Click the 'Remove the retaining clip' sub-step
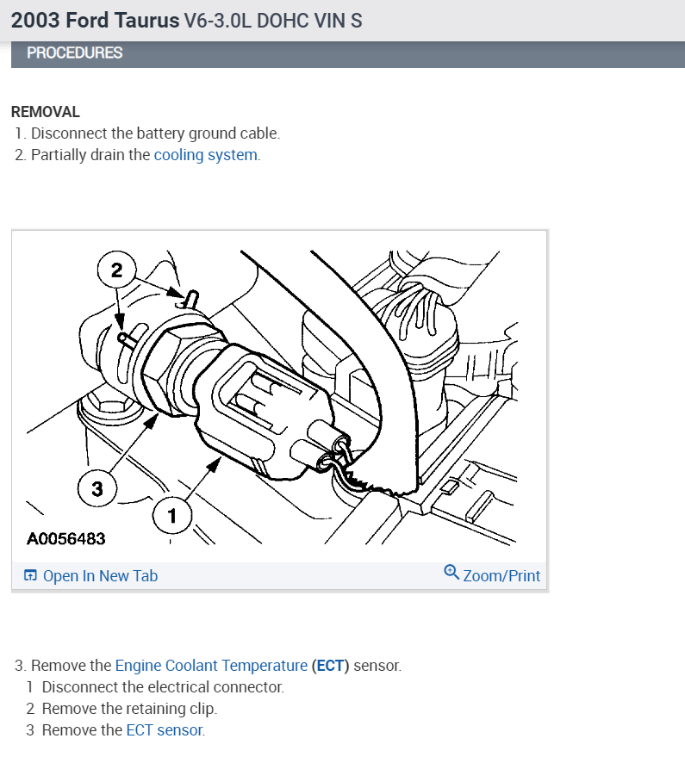 coord(130,708)
